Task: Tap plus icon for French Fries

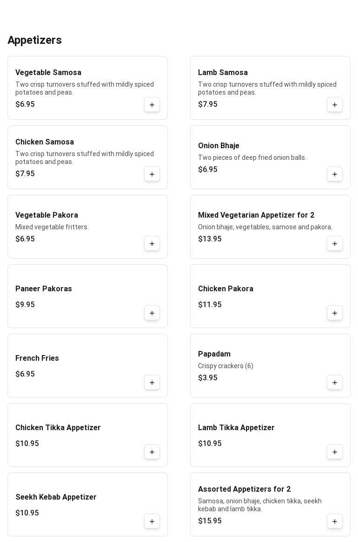Action: pyautogui.click(x=152, y=383)
